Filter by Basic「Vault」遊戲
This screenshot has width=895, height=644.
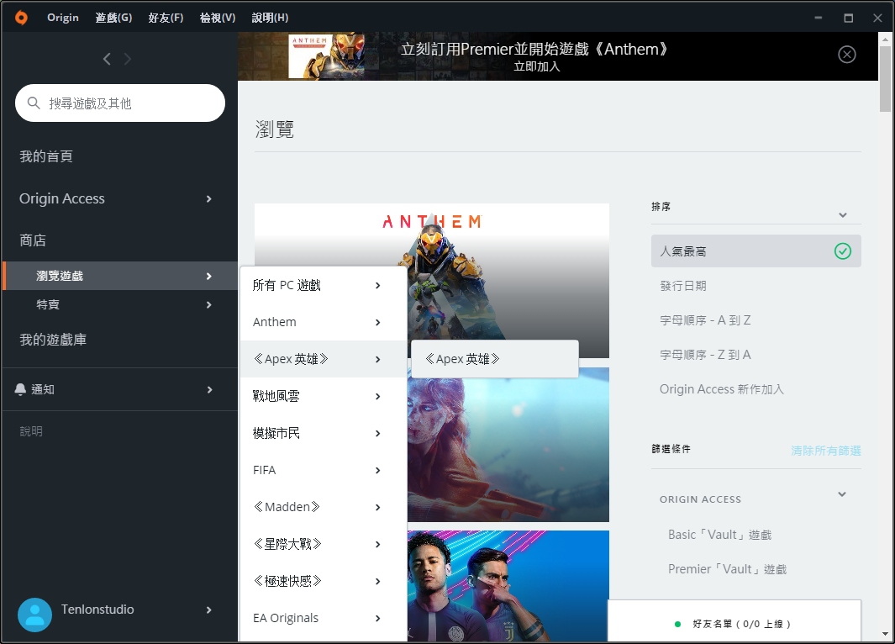719,535
